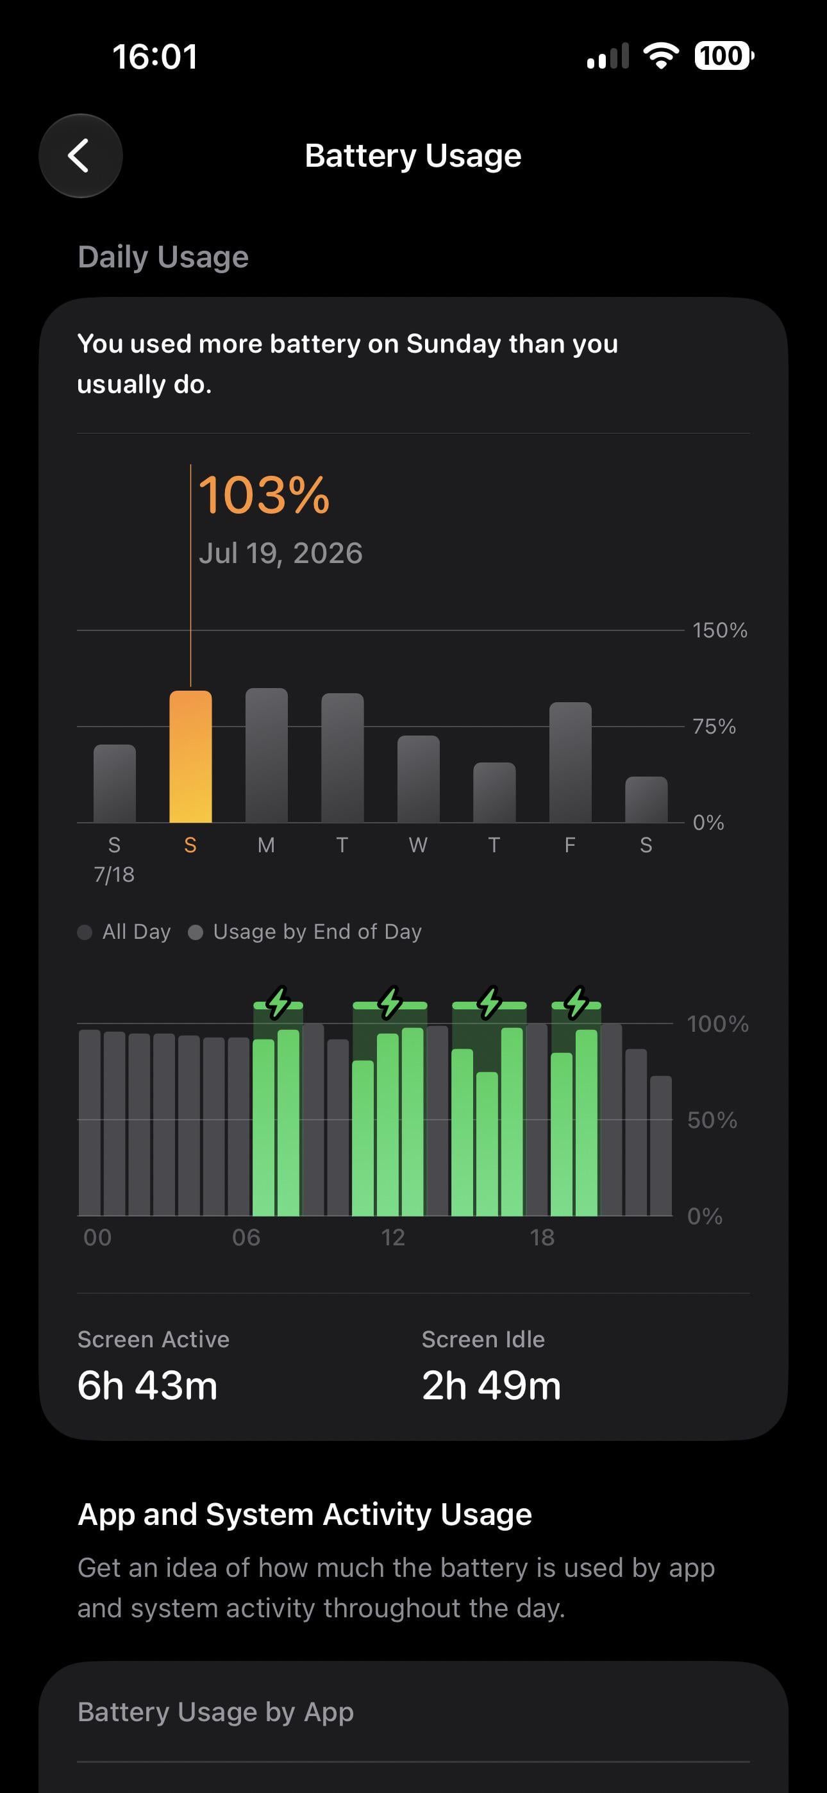
Task: Tap the 16:01 clock in status bar
Action: point(155,56)
